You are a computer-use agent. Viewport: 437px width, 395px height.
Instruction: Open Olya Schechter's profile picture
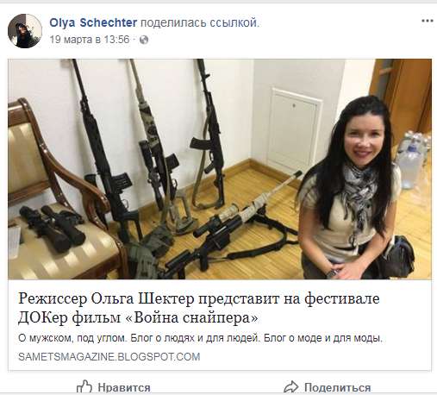pyautogui.click(x=25, y=31)
